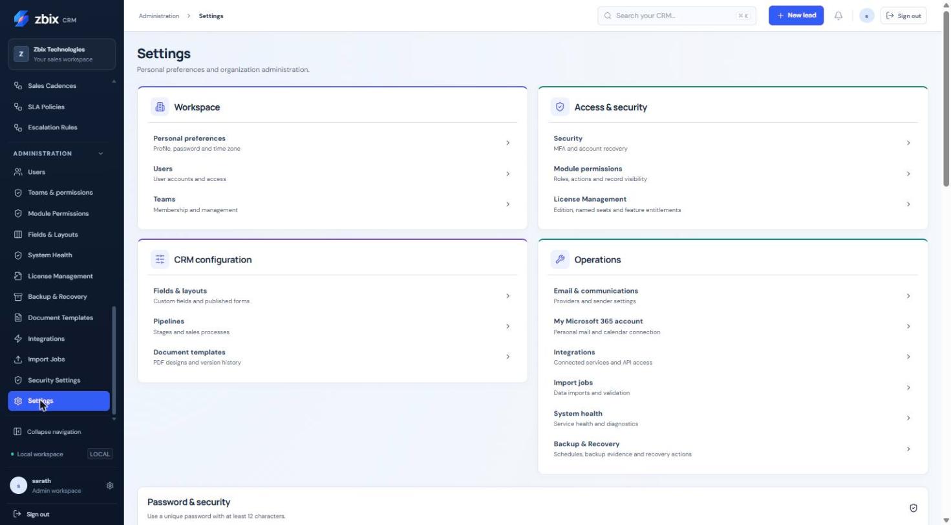The image size is (951, 525).
Task: Select Settings in the sidebar
Action: [x=59, y=401]
